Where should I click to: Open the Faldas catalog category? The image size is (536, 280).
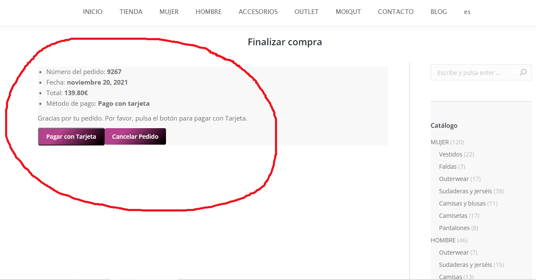[x=448, y=167]
